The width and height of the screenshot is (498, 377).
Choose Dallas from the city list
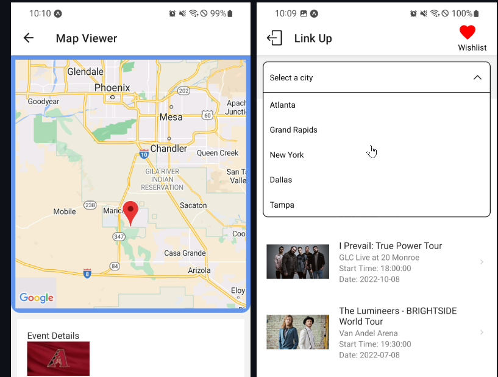377,180
